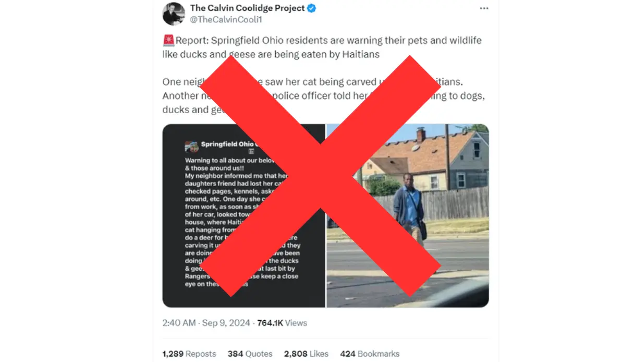Select the tweet's first paragraph starting with Report
This screenshot has width=634, height=362.
point(322,47)
